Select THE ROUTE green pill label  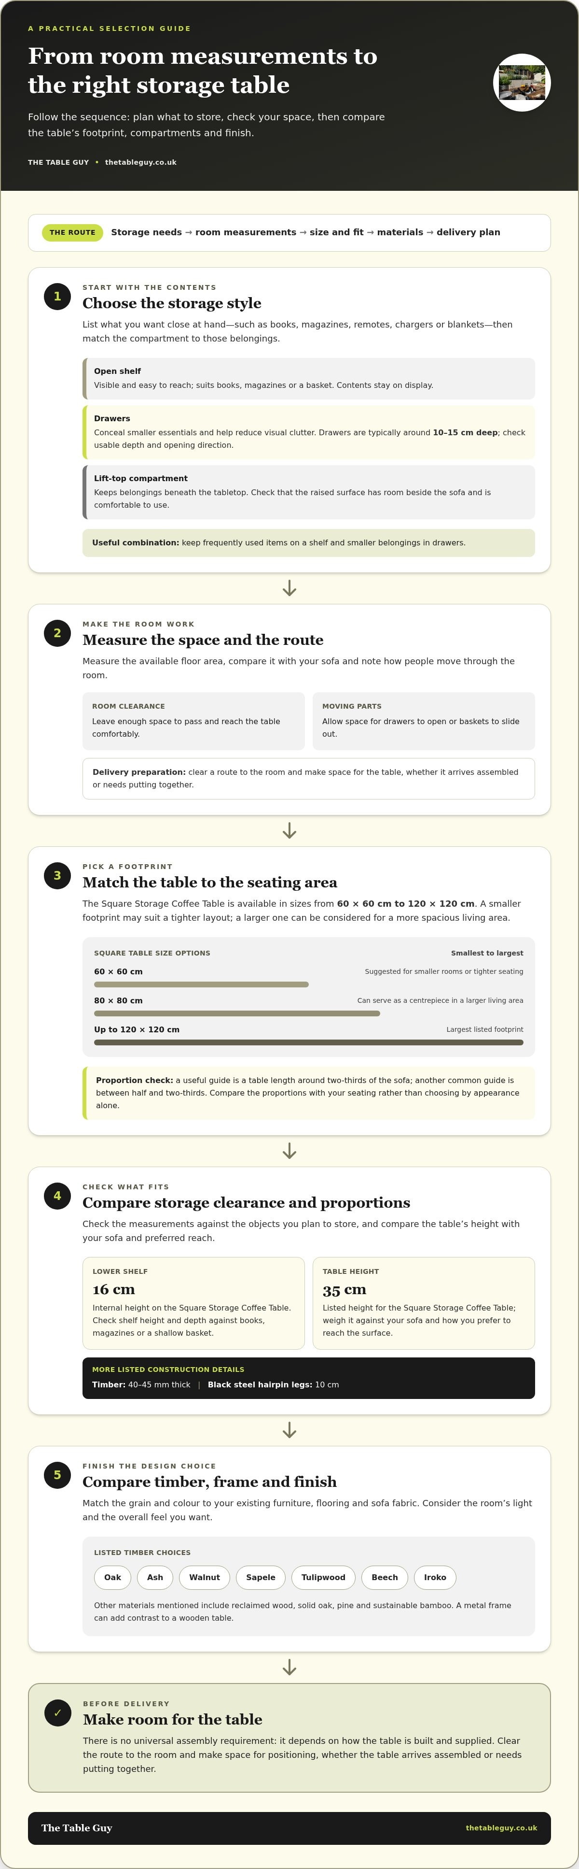(x=72, y=232)
